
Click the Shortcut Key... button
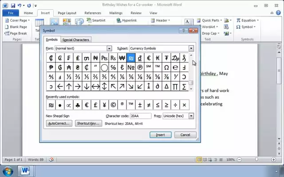[88, 123]
